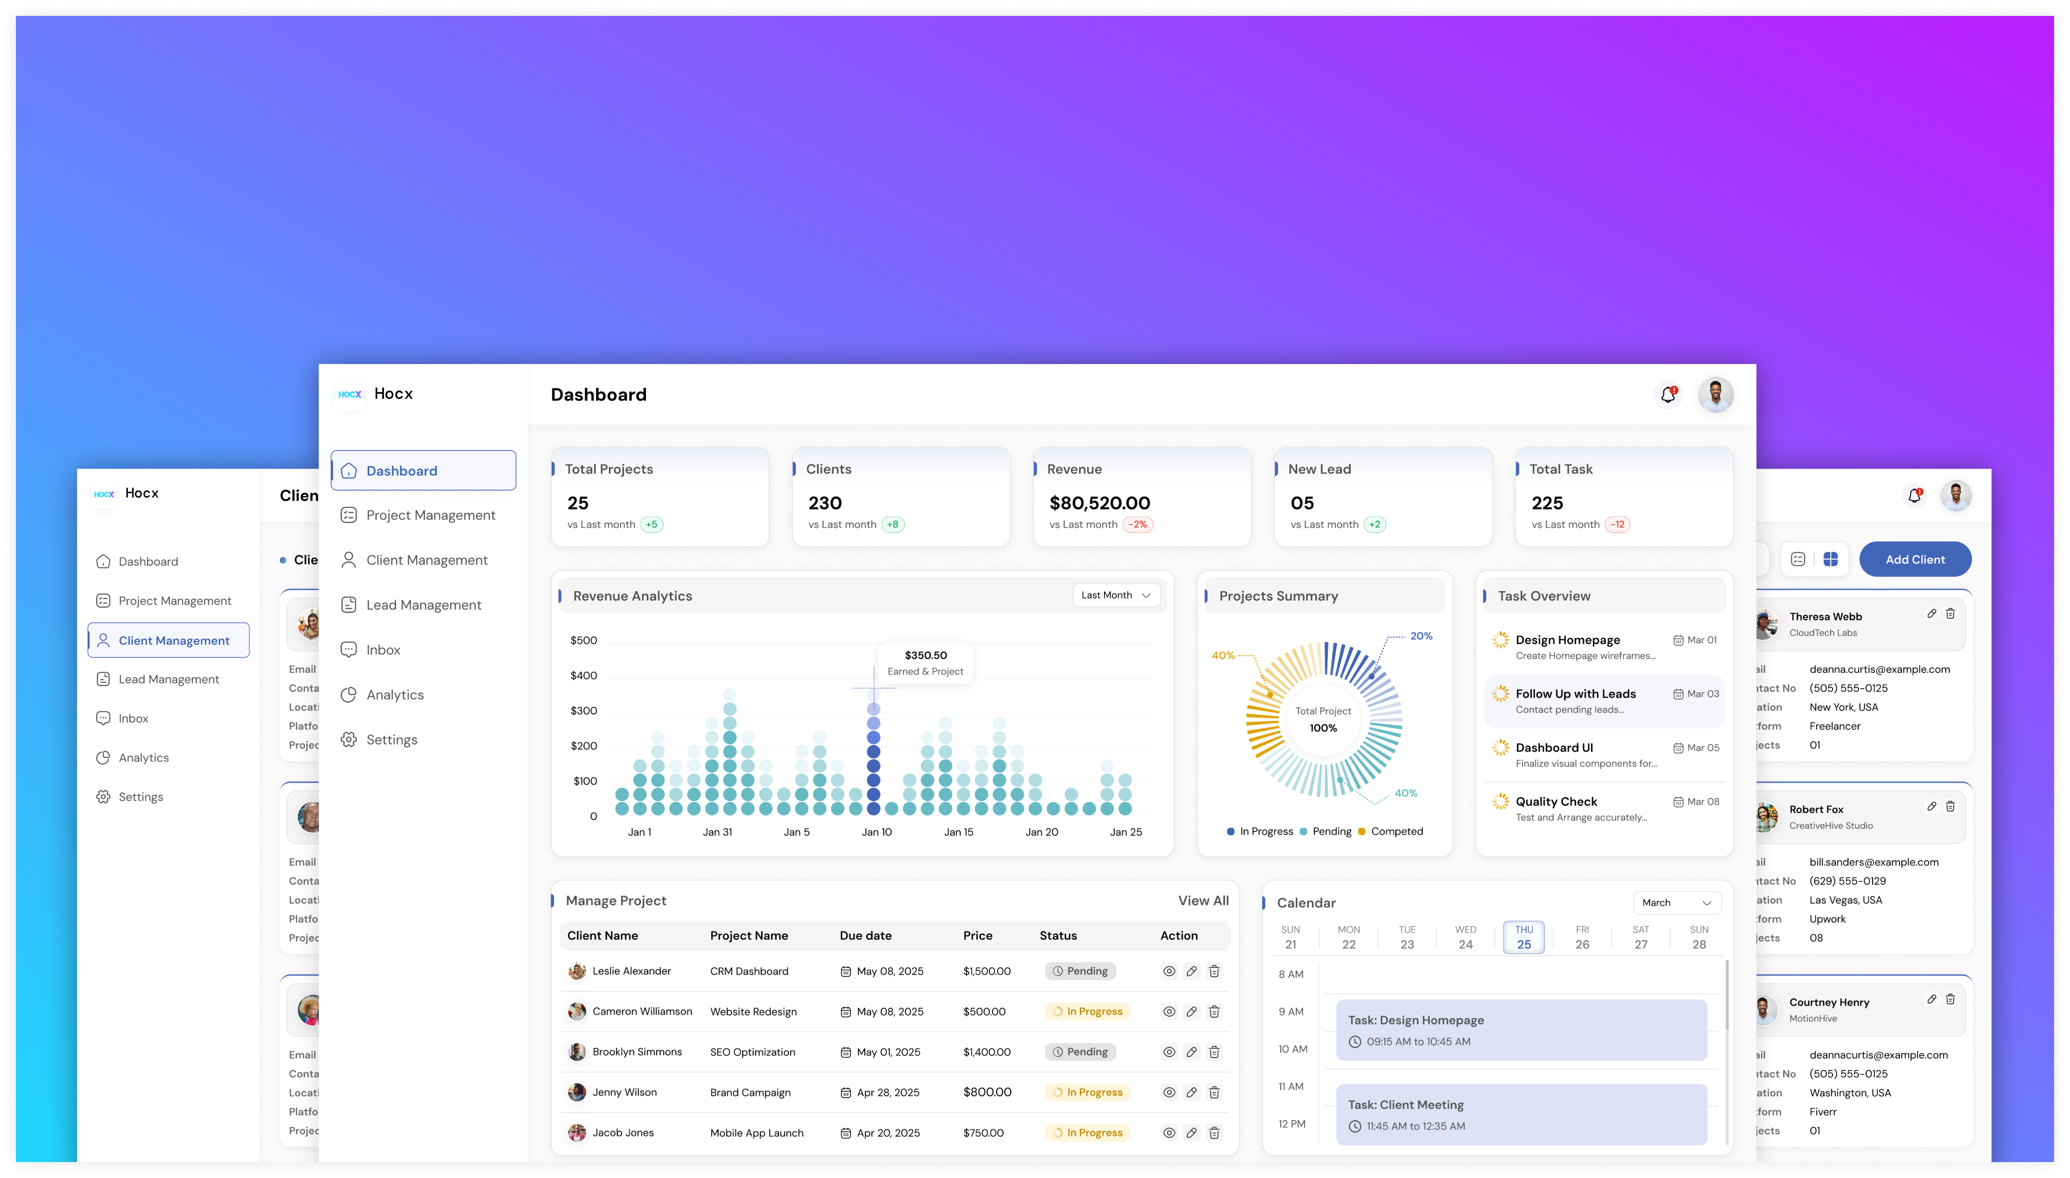
Task: Switch to list view in Client Management window
Action: coord(1797,559)
